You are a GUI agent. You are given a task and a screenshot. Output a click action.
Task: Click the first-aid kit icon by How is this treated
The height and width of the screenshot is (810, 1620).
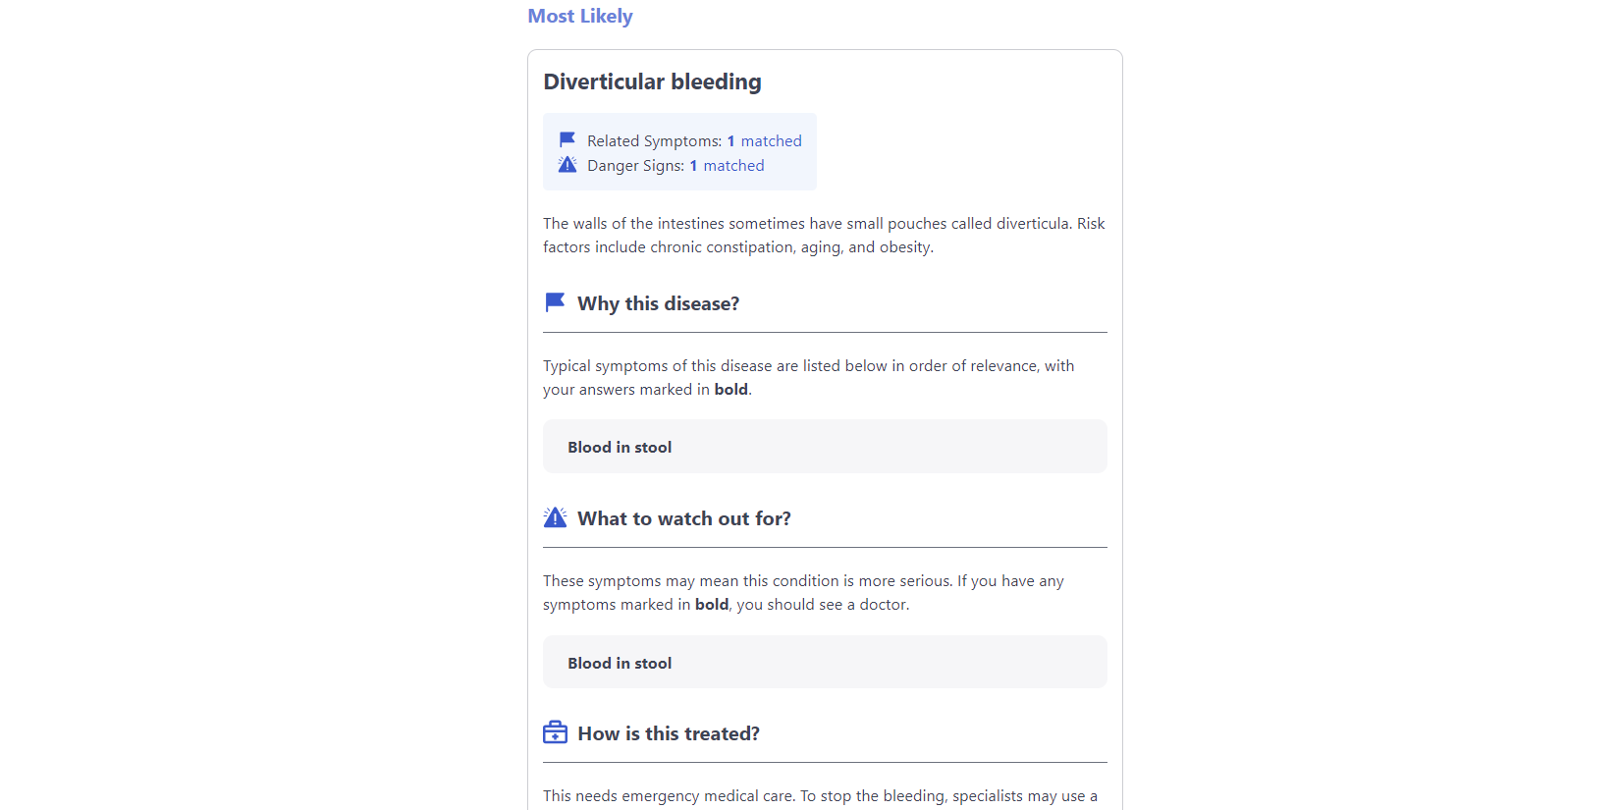coord(555,732)
